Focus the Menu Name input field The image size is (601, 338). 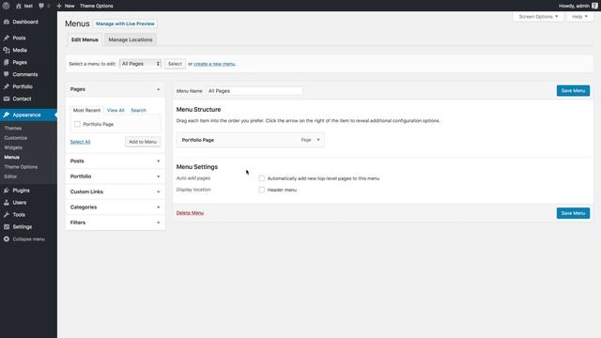(x=254, y=91)
